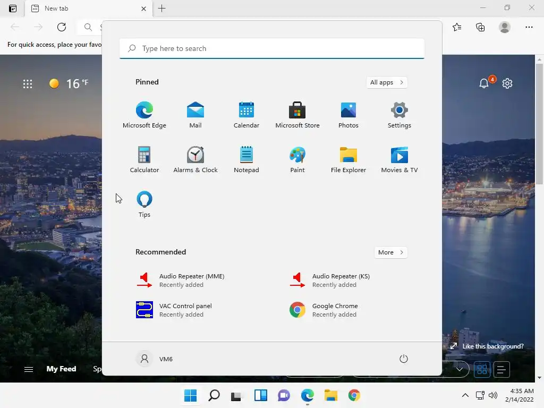The image size is (544, 408).
Task: Click the Windows Start button on taskbar
Action: click(x=191, y=395)
